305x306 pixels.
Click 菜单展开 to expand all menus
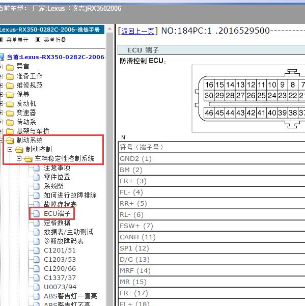click(17, 40)
